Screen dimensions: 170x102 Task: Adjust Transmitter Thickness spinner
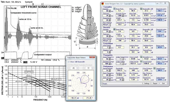tap(109, 15)
